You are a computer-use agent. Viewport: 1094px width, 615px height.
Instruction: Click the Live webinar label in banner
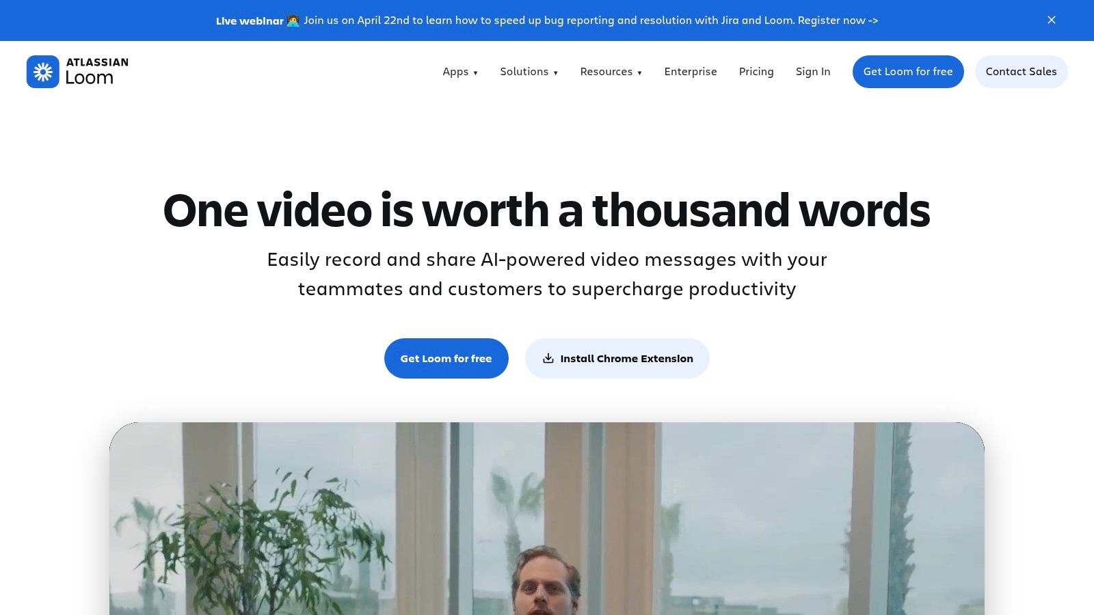point(250,20)
